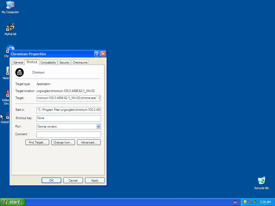
Task: Click the empty Comment field
Action: point(68,134)
